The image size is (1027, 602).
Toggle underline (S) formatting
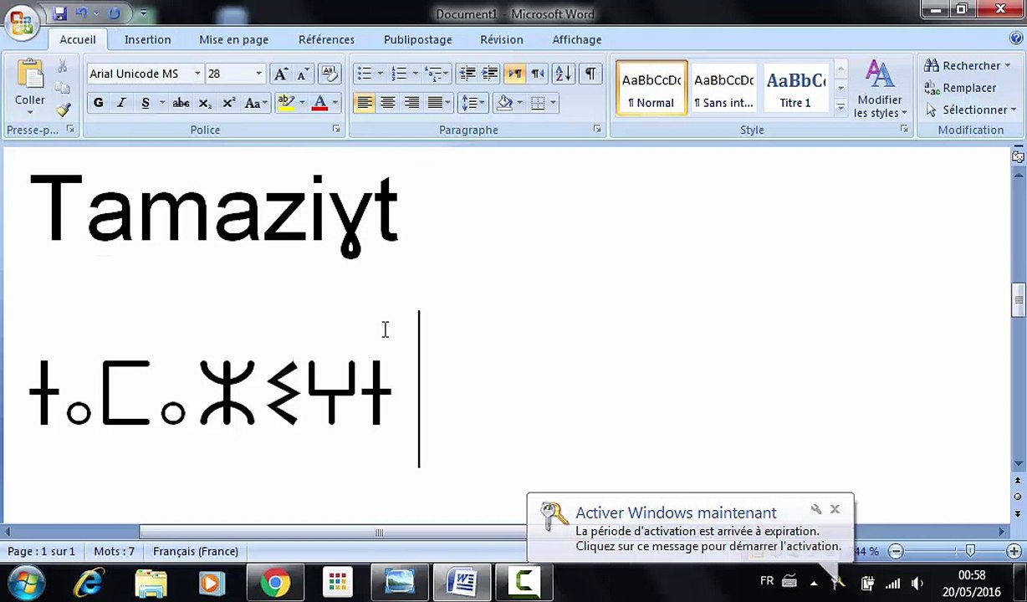146,103
